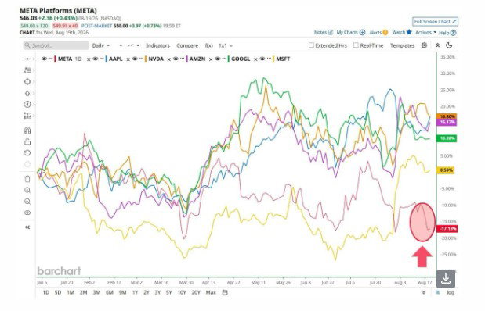
Task: Click the trash delete drawings icon
Action: (27, 179)
